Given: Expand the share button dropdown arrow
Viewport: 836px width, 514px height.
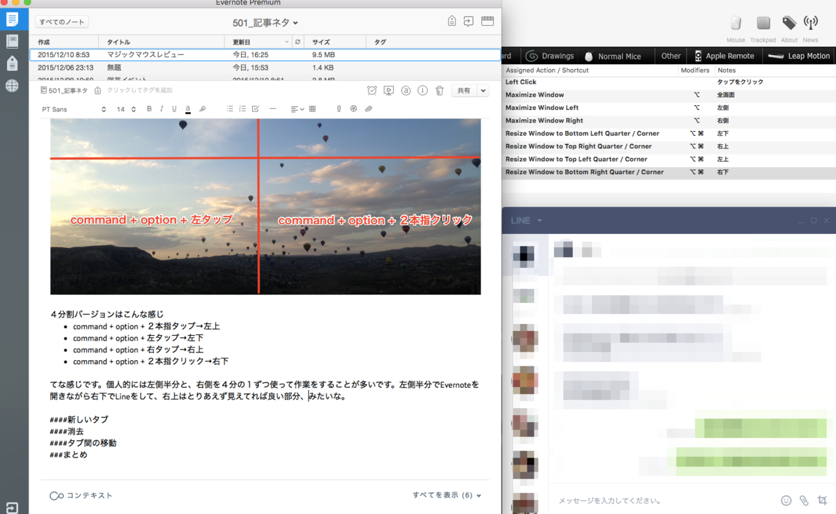Looking at the screenshot, I should tap(483, 91).
